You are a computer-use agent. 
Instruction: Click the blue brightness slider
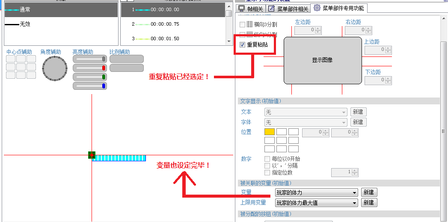tap(90, 86)
